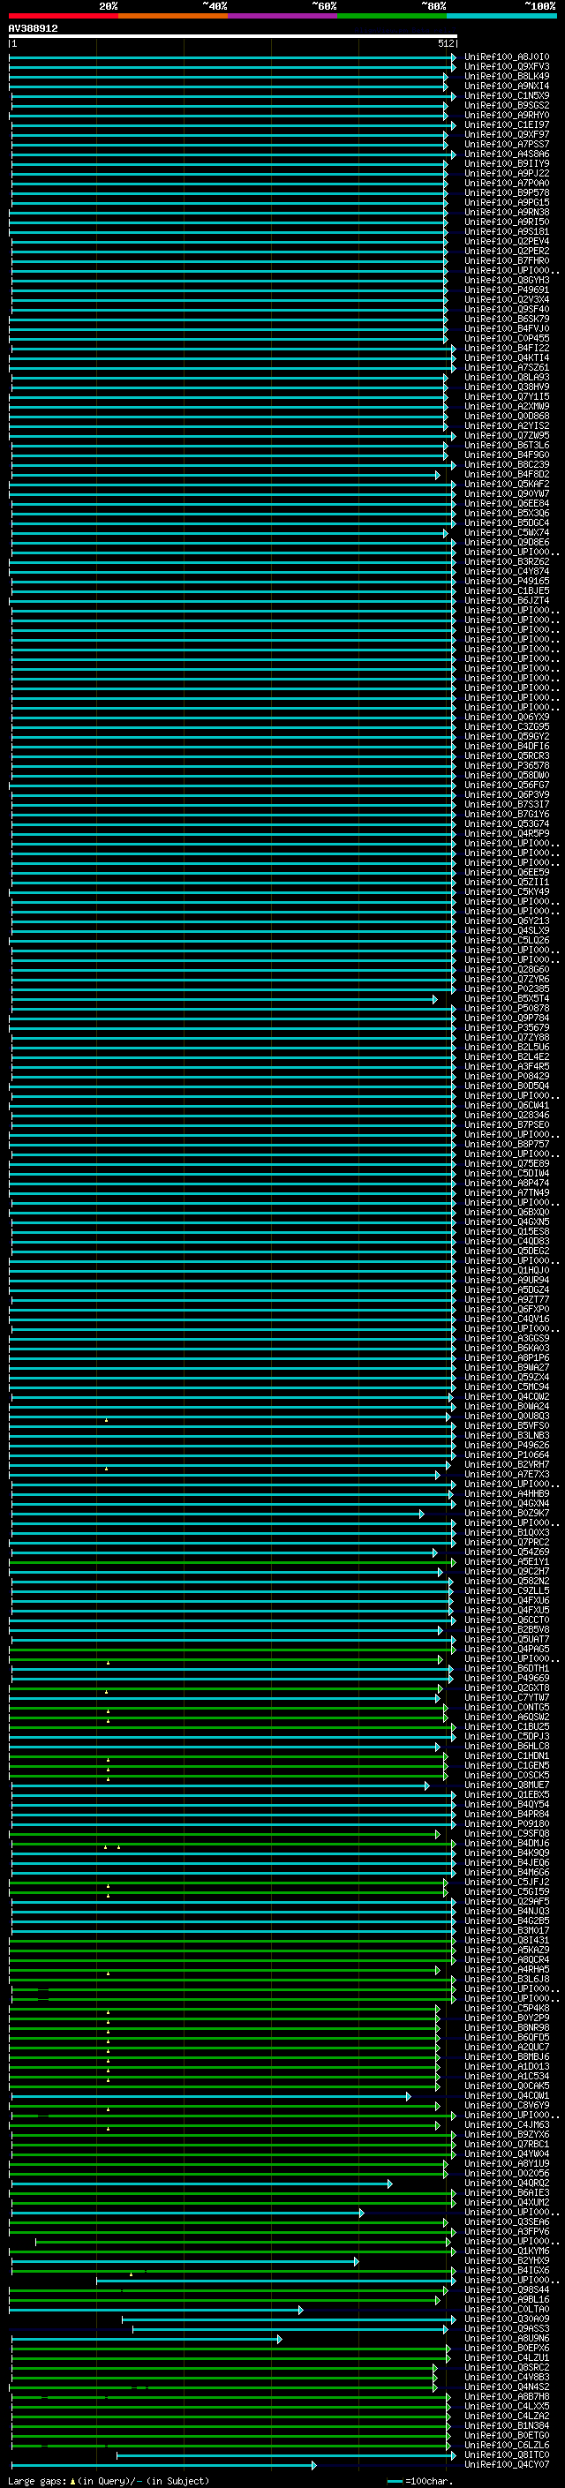Select UniRef100_Q2V3X4 label

[507, 299]
